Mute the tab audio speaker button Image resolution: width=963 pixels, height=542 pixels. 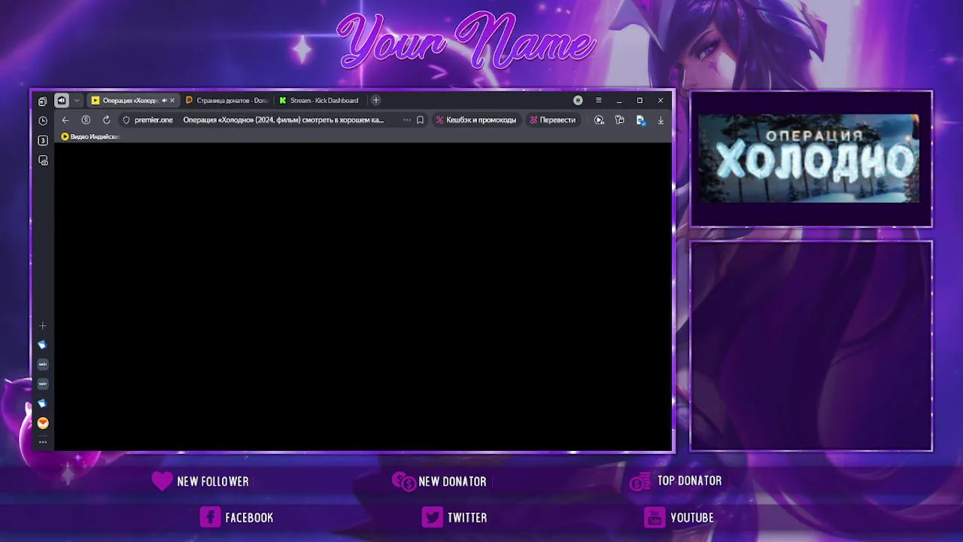(x=62, y=100)
